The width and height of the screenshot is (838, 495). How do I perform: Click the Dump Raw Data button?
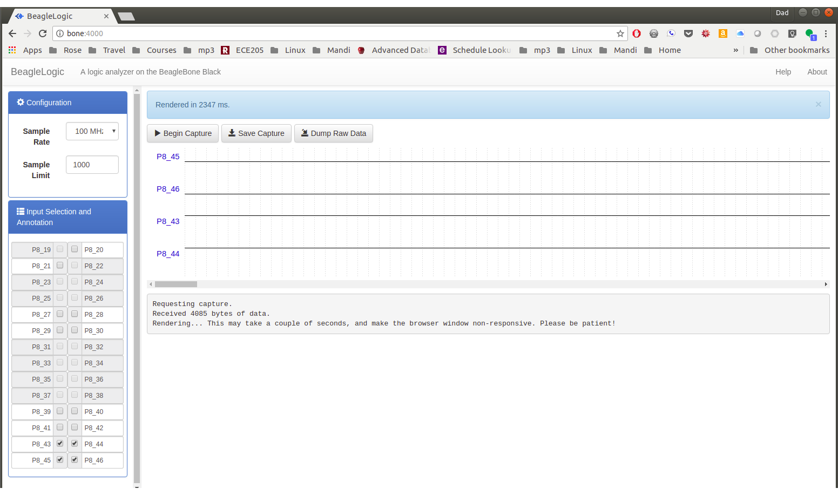333,133
